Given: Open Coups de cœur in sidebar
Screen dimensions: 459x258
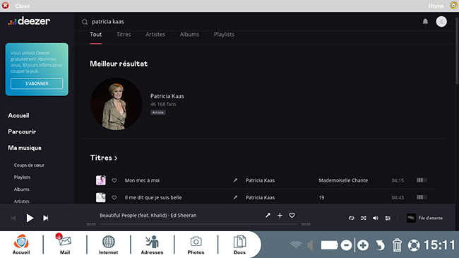Looking at the screenshot, I should point(29,165).
